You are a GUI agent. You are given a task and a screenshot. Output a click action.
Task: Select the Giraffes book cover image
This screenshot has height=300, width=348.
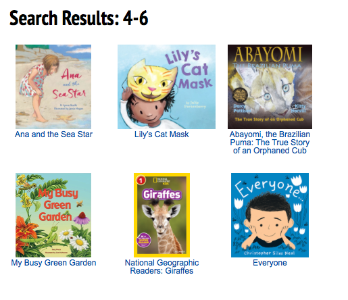coord(161,215)
